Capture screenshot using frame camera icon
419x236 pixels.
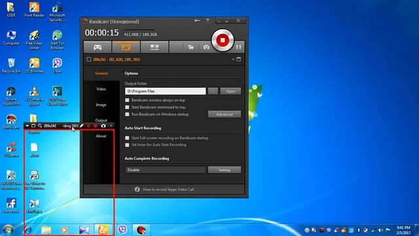pos(103,126)
